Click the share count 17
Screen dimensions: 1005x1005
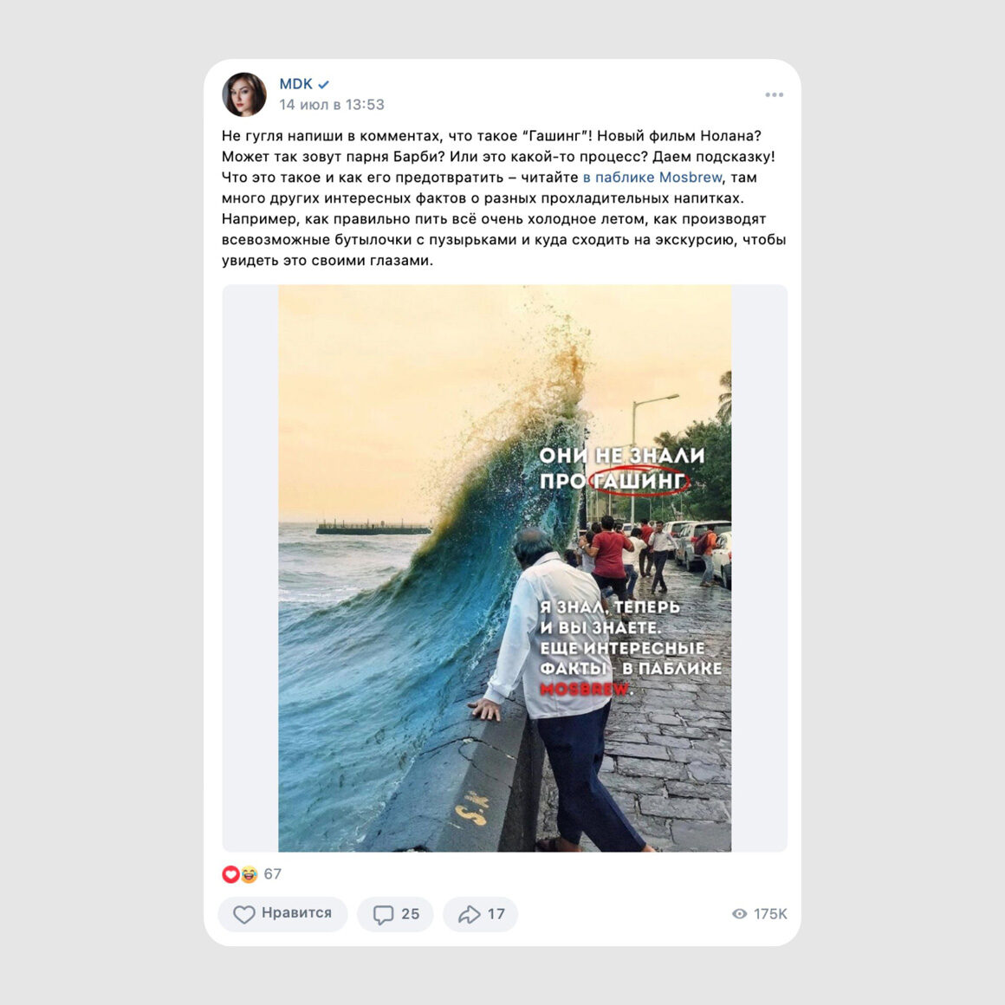click(x=496, y=914)
